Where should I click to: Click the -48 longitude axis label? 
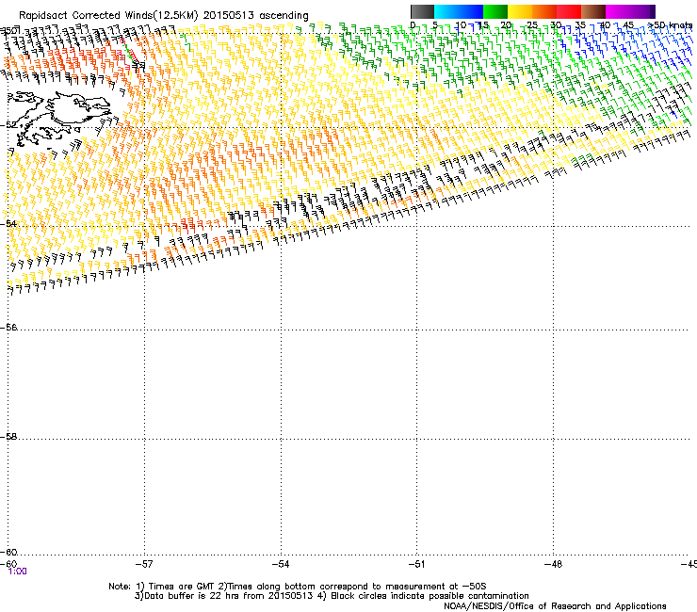[x=554, y=564]
